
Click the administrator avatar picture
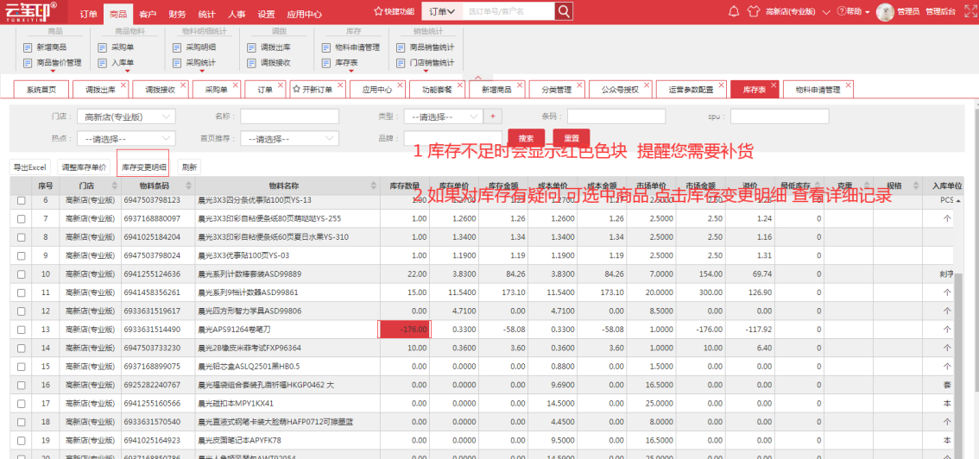tap(885, 12)
